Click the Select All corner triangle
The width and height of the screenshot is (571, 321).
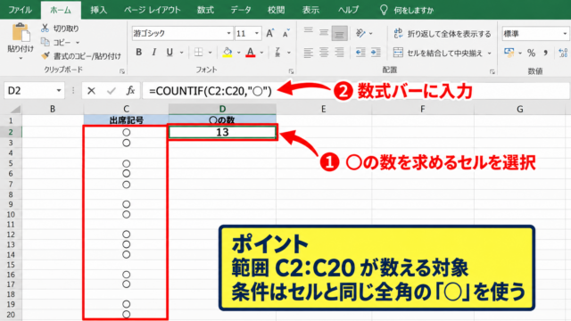[15, 109]
